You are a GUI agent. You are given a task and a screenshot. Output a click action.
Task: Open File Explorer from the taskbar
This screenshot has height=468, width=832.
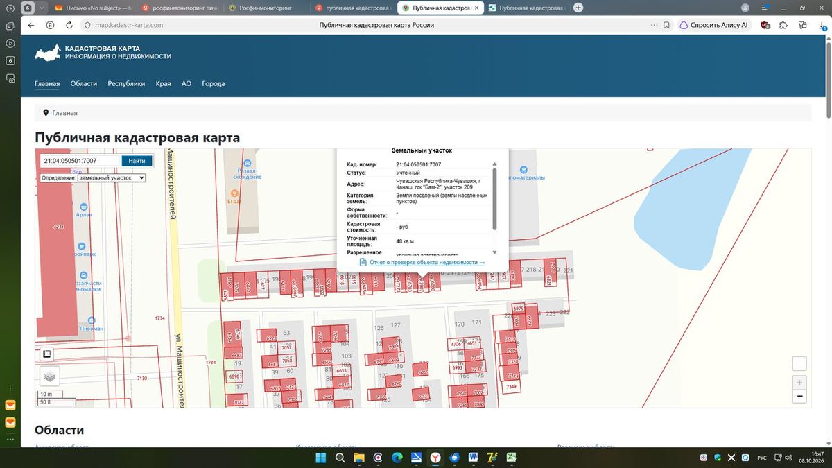click(359, 458)
